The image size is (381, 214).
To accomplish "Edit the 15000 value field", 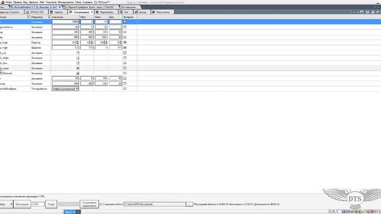I will click(65, 22).
